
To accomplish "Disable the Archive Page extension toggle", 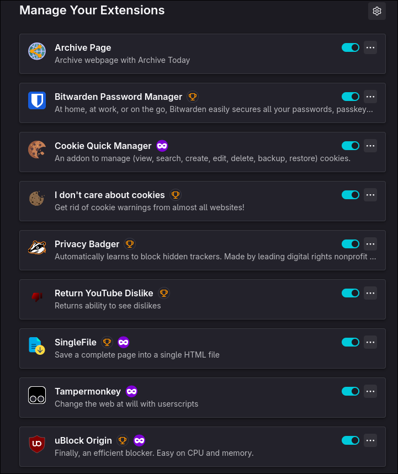I will point(350,47).
